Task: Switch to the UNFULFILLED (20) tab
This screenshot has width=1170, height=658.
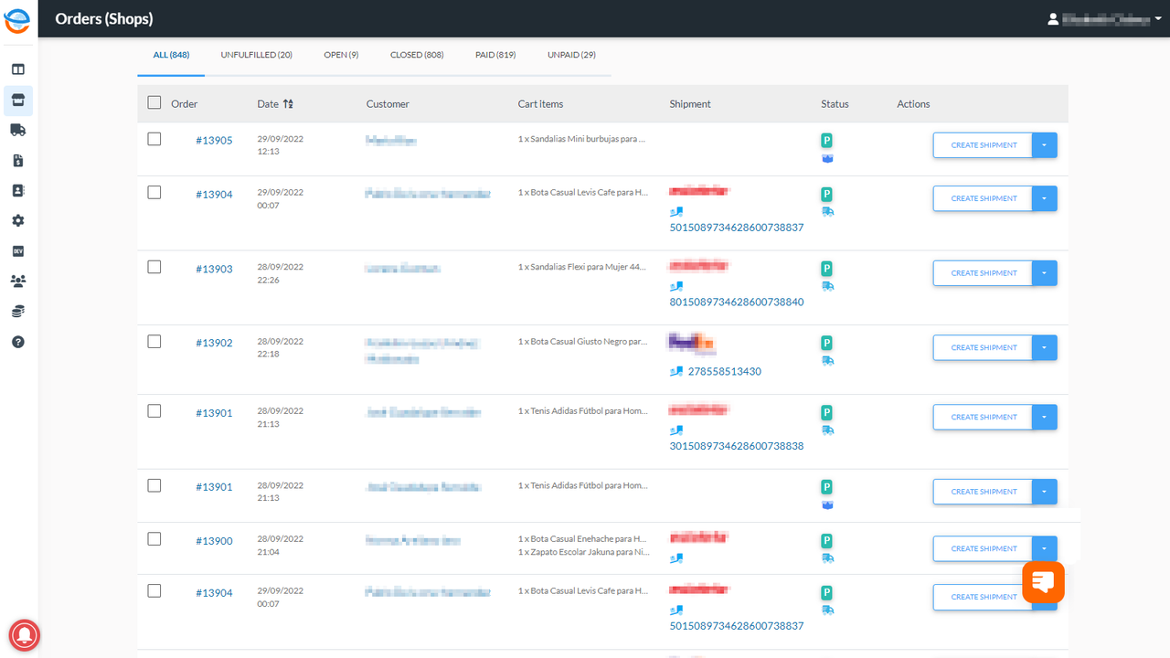Action: (x=257, y=55)
